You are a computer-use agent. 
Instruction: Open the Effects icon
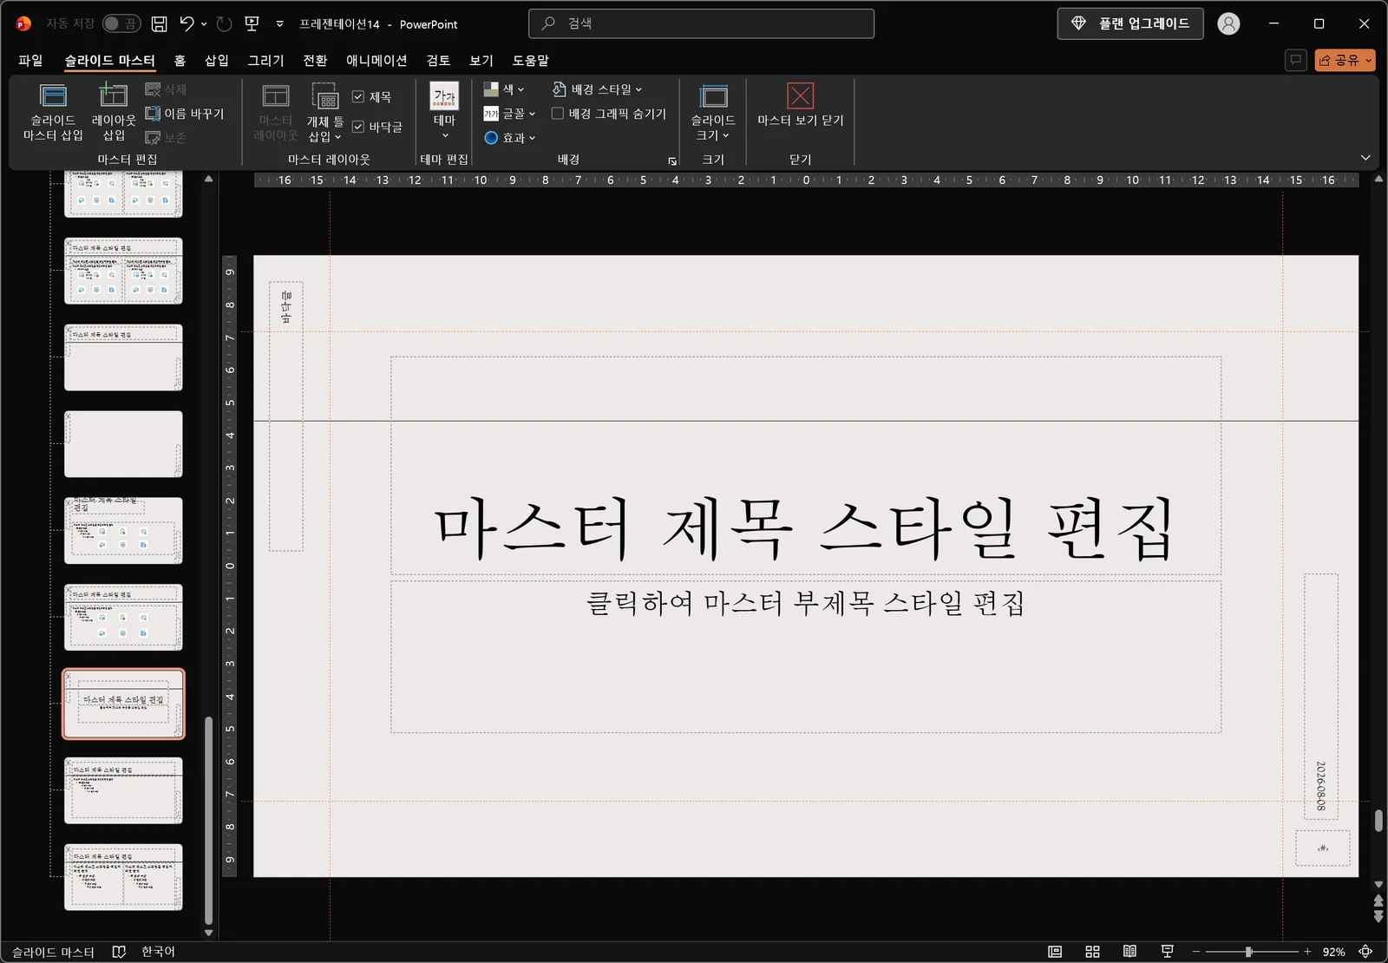[x=491, y=138]
